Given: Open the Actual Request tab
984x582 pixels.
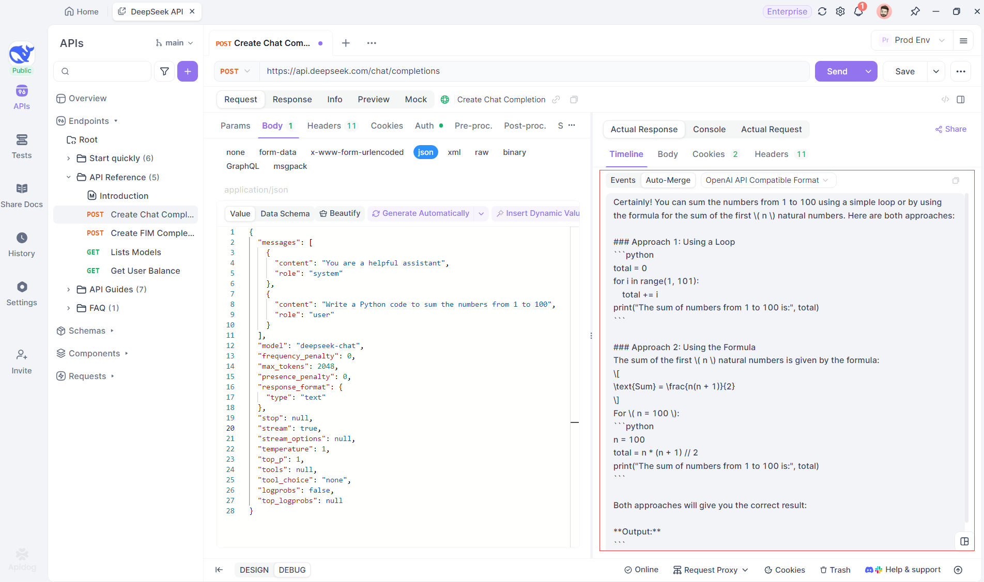Looking at the screenshot, I should pyautogui.click(x=771, y=130).
